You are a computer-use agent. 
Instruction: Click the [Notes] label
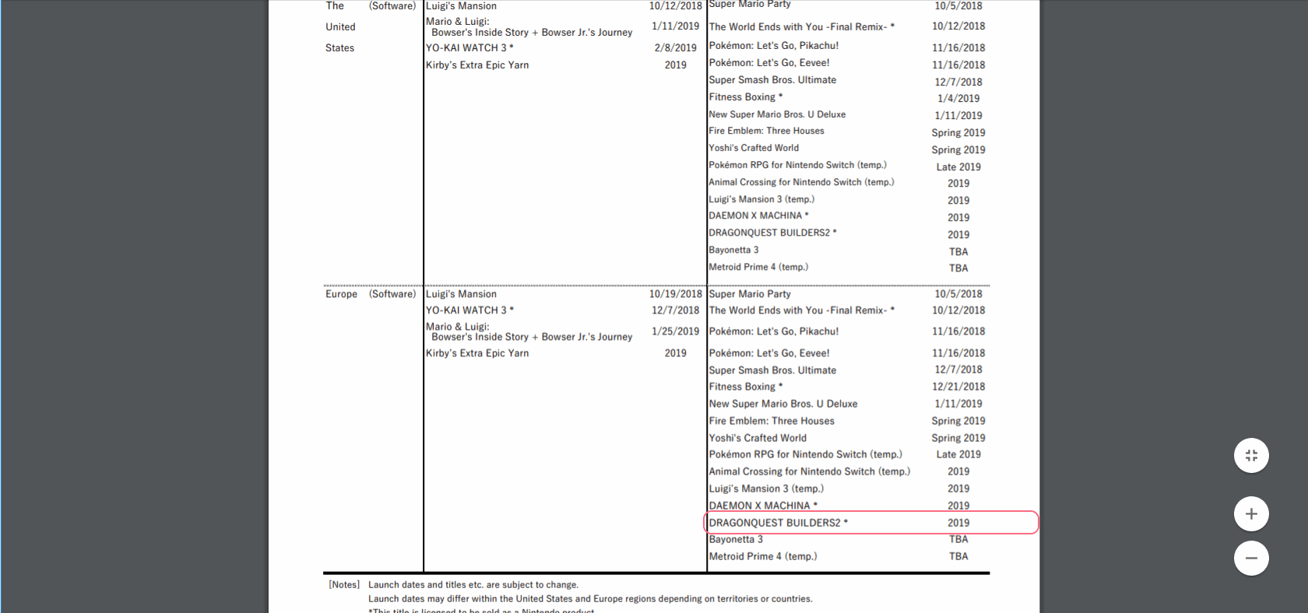coord(344,585)
